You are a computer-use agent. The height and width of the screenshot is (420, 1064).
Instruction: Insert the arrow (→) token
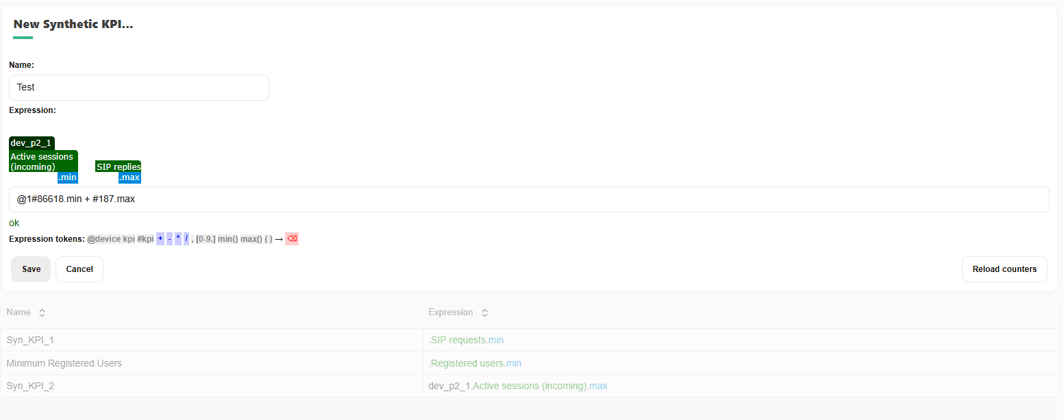[278, 238]
